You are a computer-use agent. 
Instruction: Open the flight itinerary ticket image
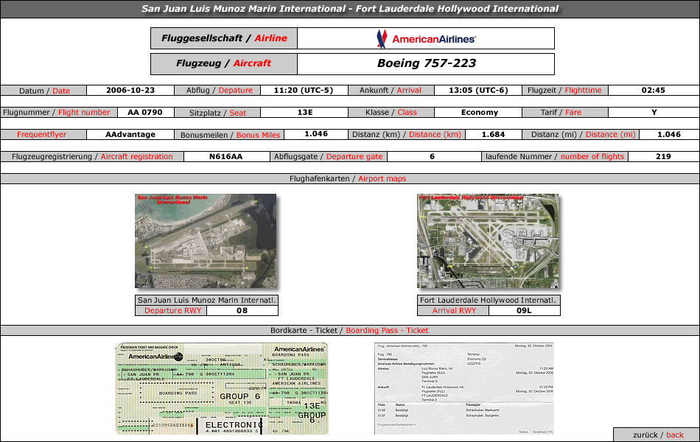464,388
